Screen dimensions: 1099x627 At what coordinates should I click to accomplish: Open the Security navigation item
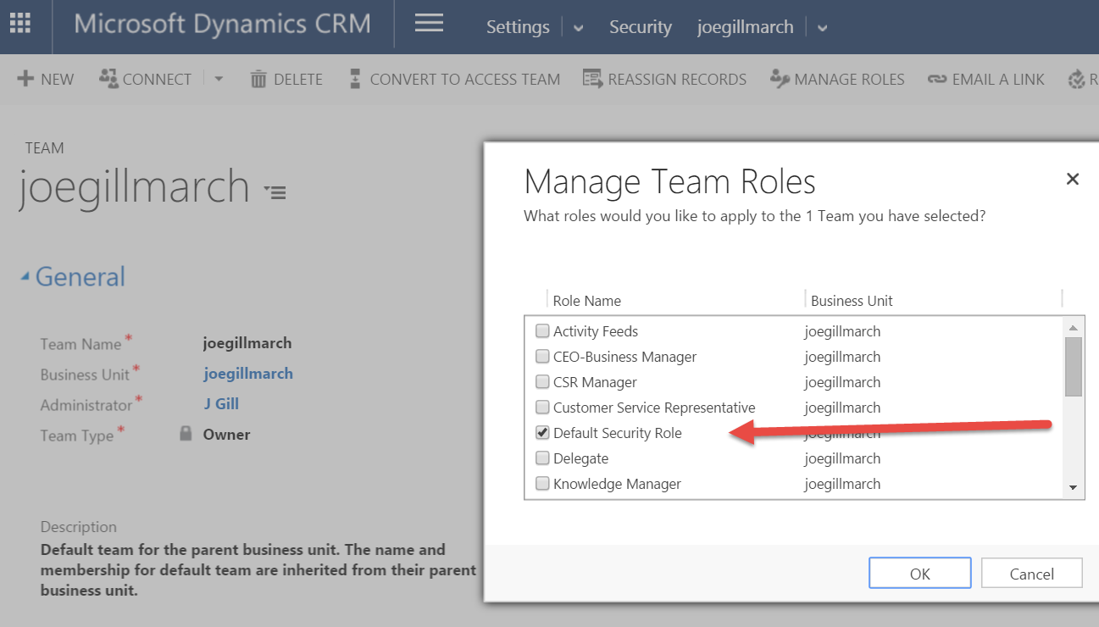point(641,27)
